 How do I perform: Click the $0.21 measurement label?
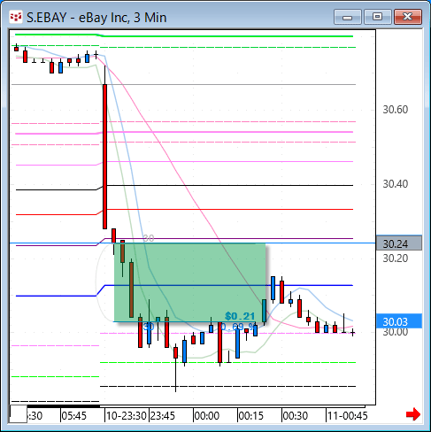240,316
